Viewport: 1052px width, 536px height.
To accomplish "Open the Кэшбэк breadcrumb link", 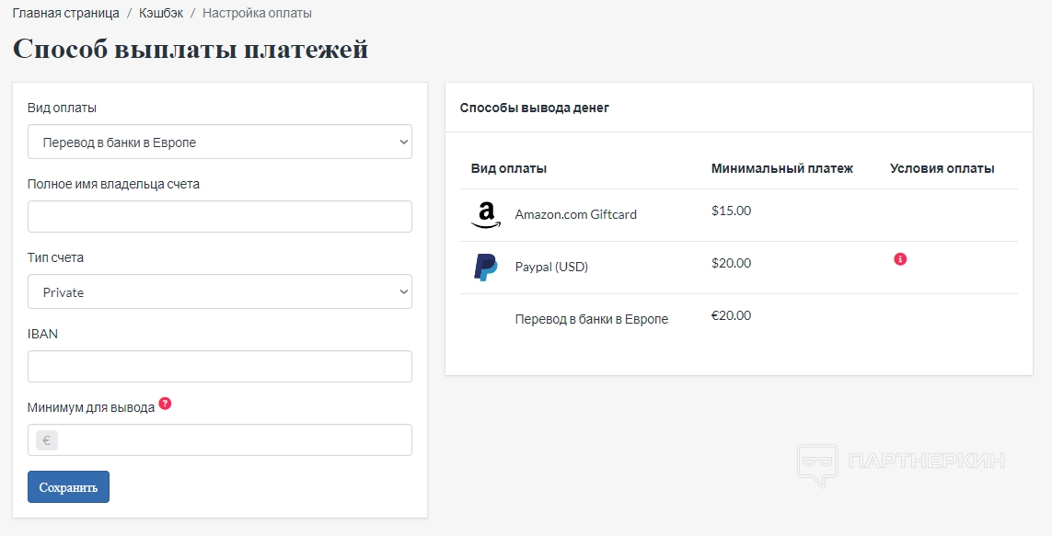I will tap(161, 14).
